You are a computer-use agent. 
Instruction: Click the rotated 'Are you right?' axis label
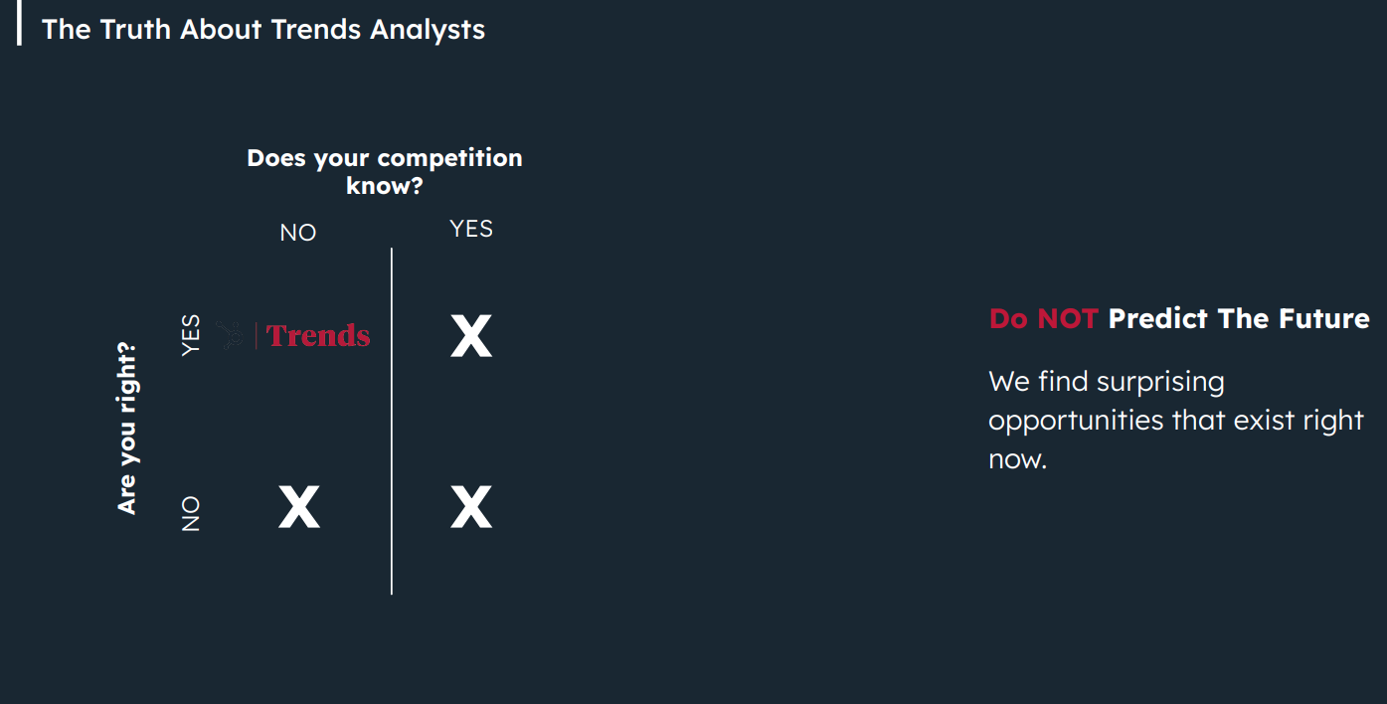tap(127, 429)
